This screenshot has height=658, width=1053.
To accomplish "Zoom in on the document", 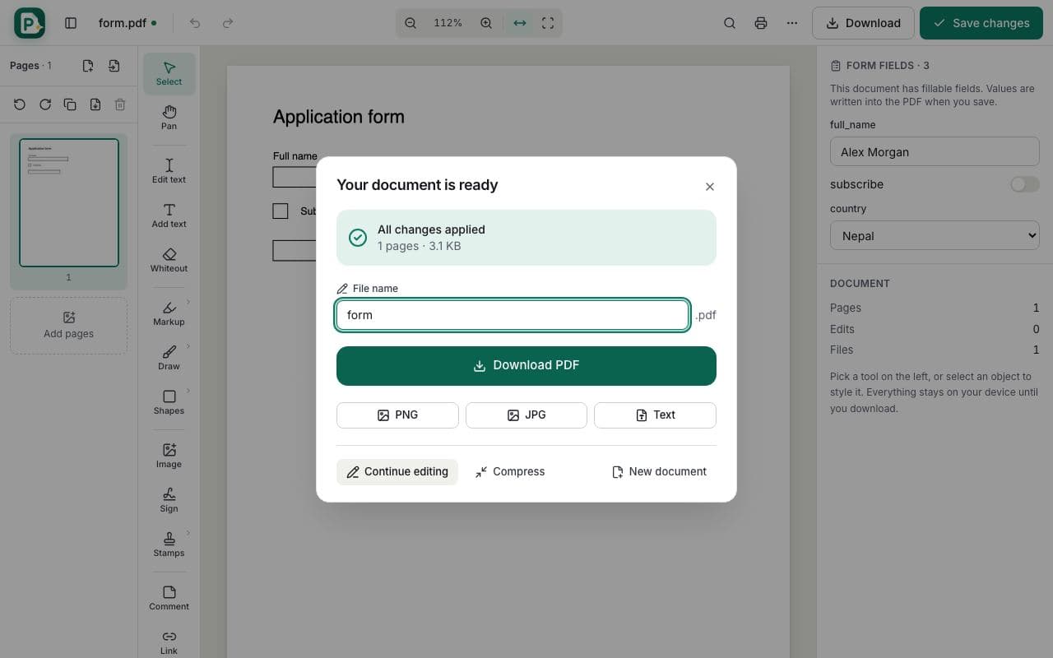I will 486,23.
